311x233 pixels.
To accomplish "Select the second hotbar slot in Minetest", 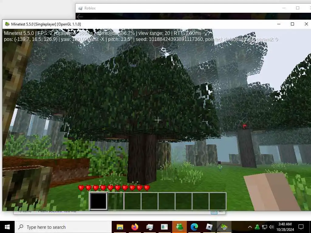I will pos(115,201).
